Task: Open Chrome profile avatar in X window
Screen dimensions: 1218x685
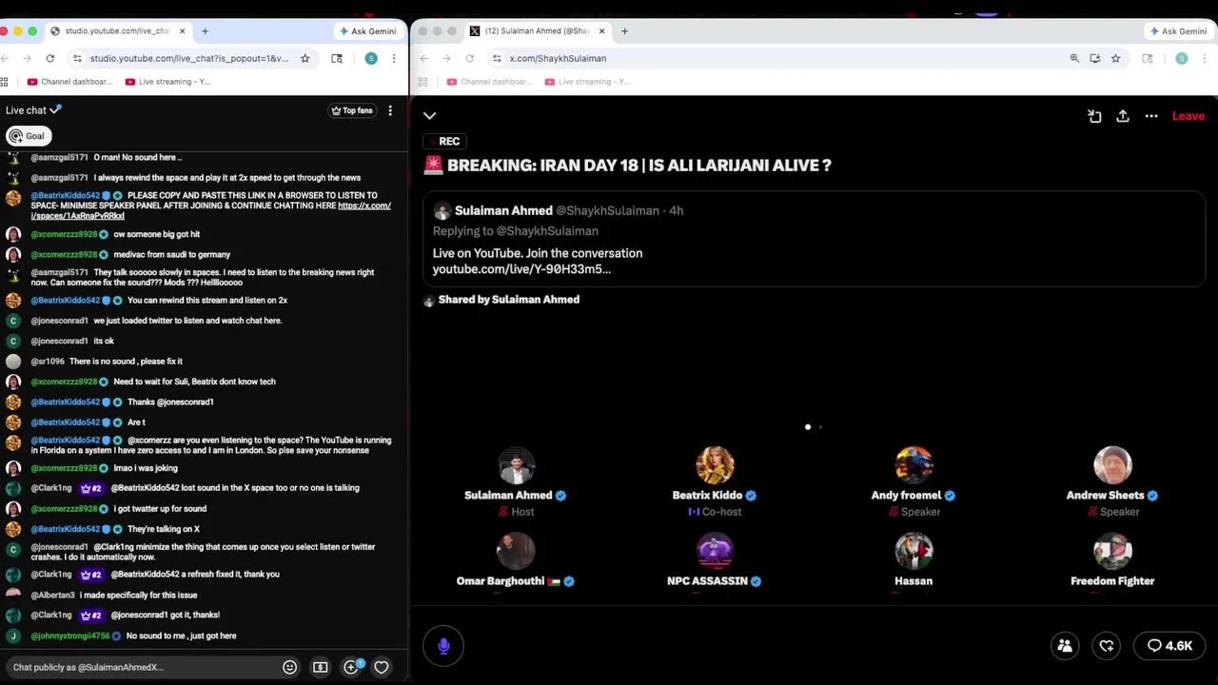Action: coord(1182,58)
